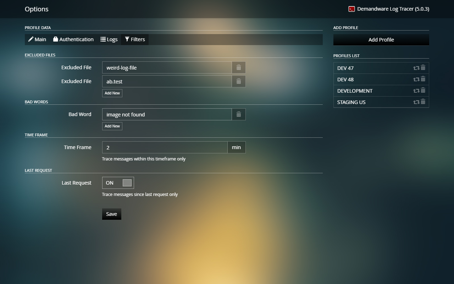Image resolution: width=454 pixels, height=284 pixels.
Task: Select the pencil icon on the Main tab
Action: coord(31,39)
